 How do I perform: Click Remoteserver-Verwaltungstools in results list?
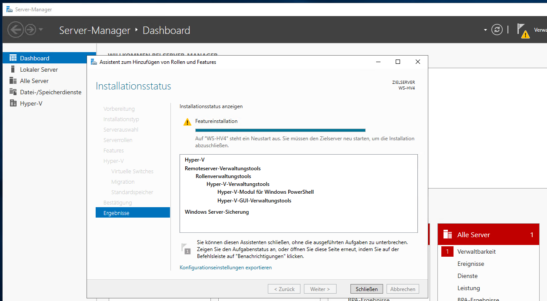click(x=223, y=169)
